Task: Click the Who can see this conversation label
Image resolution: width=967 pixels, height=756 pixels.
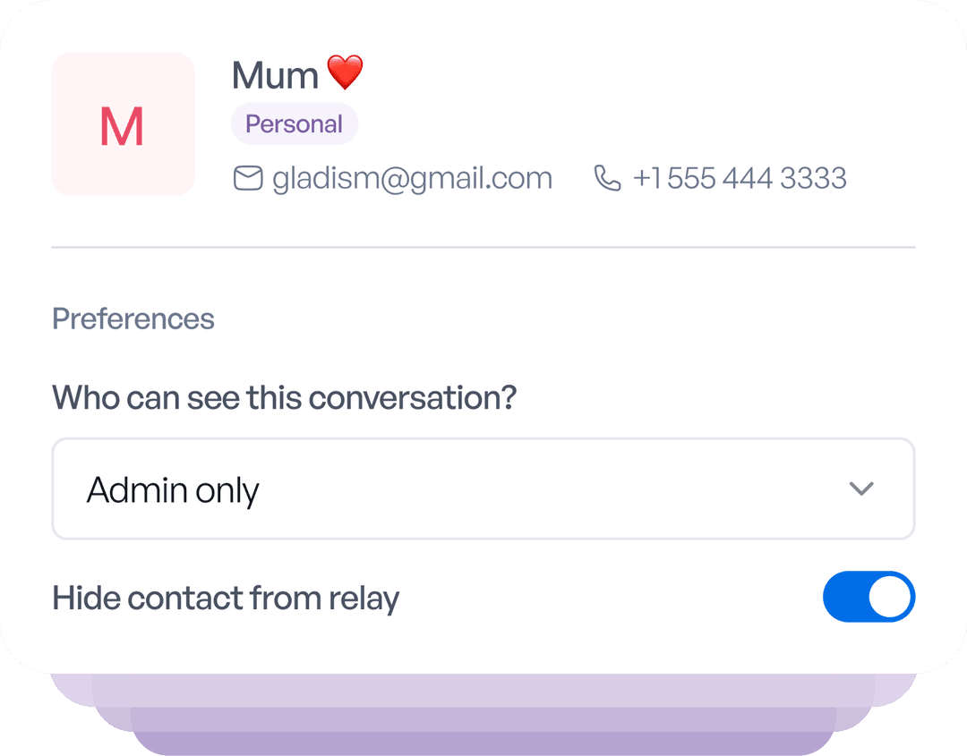Action: [285, 396]
